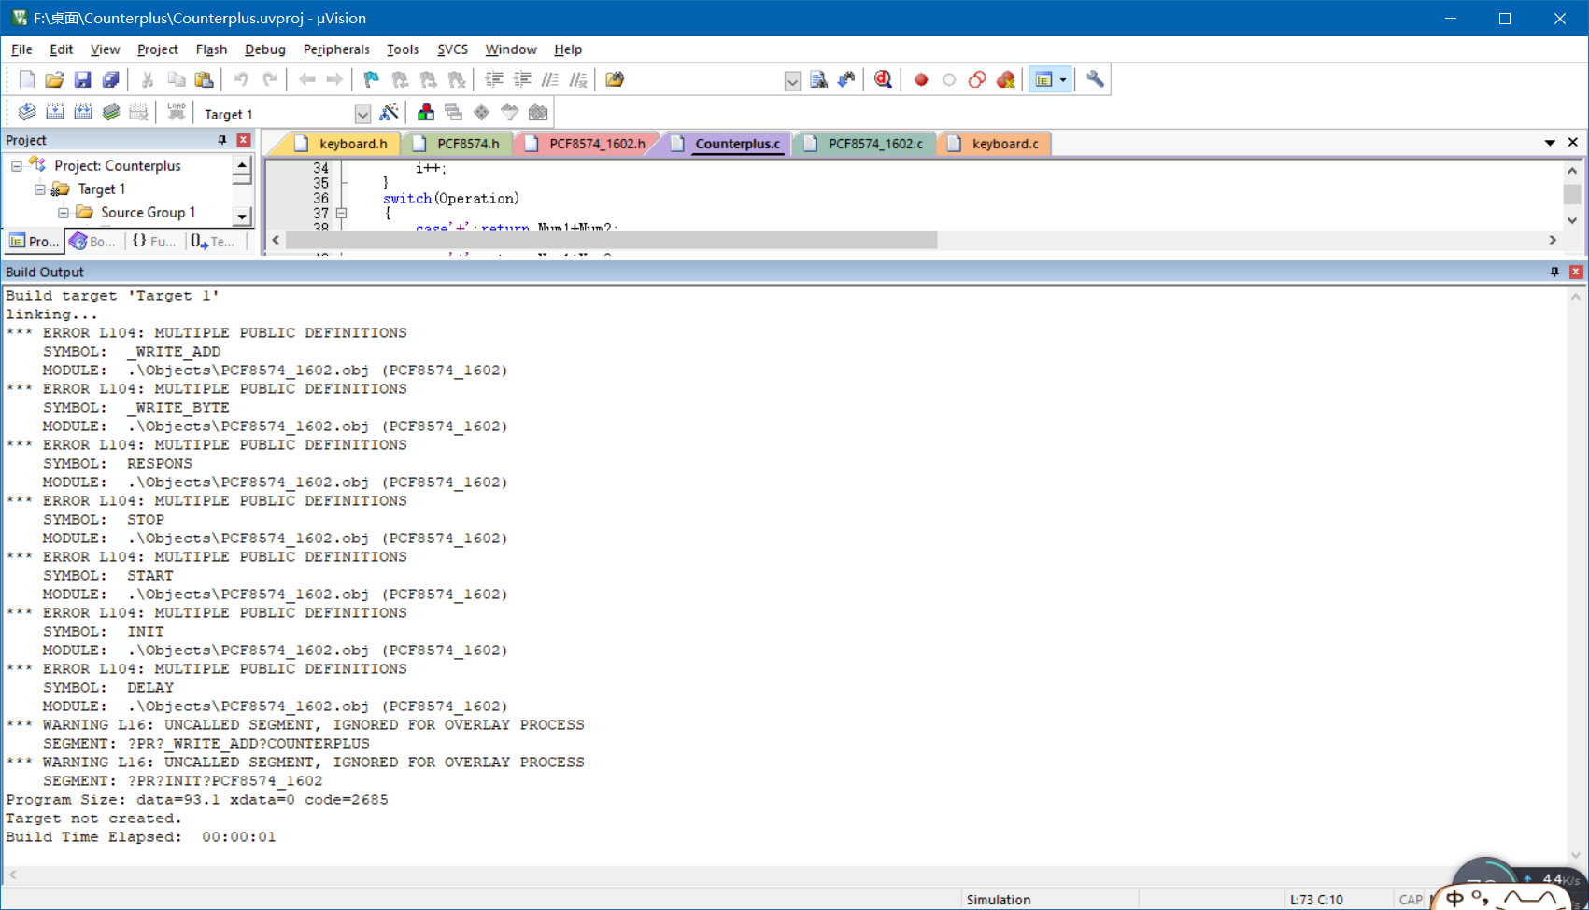Close the Project panel
This screenshot has height=910, width=1589.
click(x=244, y=140)
